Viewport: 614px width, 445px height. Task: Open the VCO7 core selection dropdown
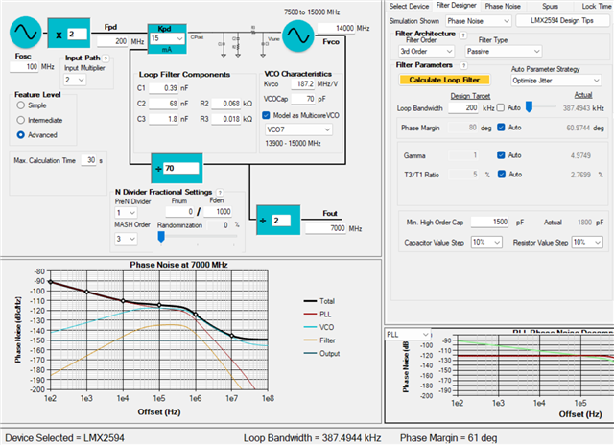pos(298,129)
